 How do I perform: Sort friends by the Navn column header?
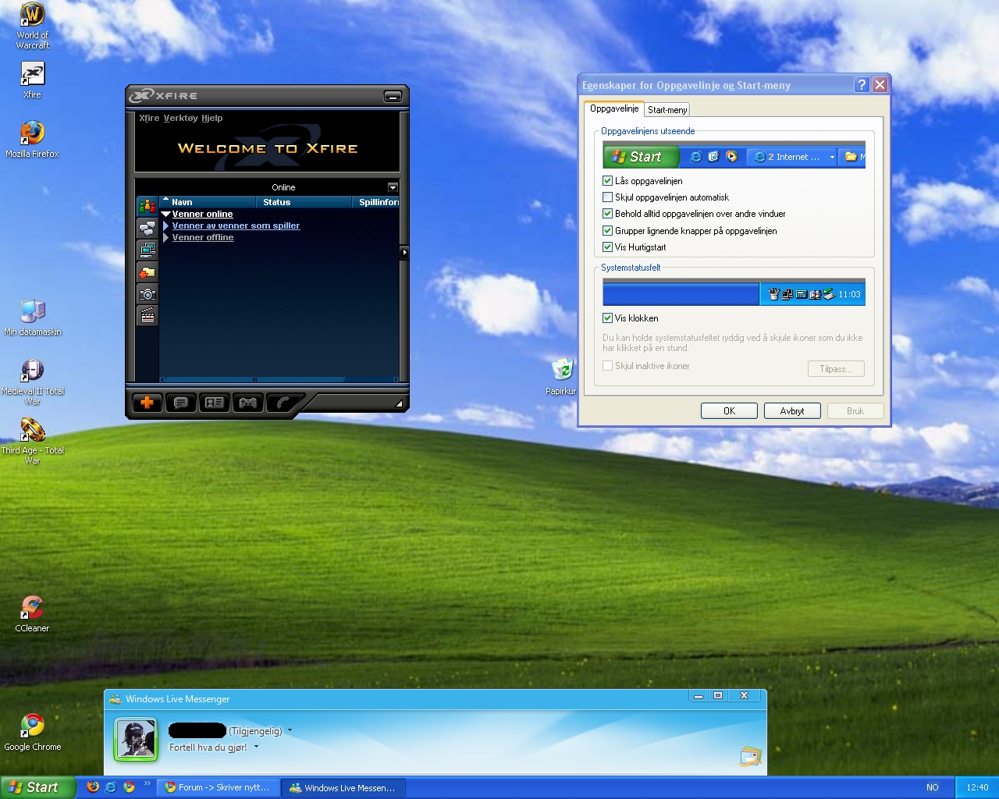pos(208,202)
